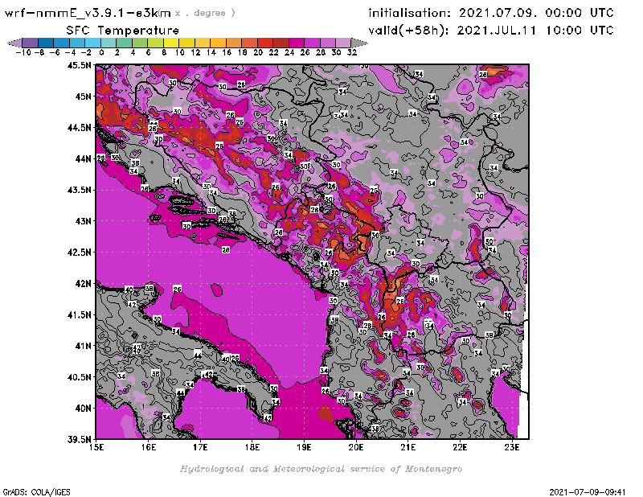Click the 41N latitude axis label
This screenshot has width=643, height=497.
83,346
